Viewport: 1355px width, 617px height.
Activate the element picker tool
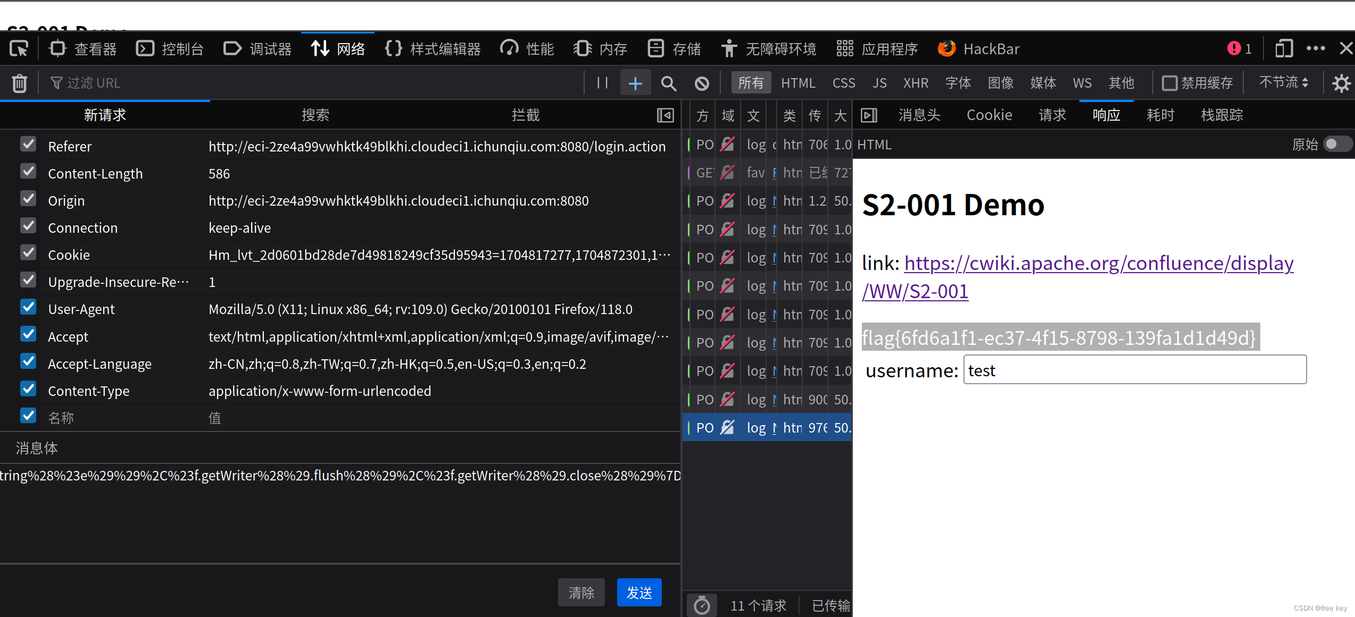coord(19,48)
